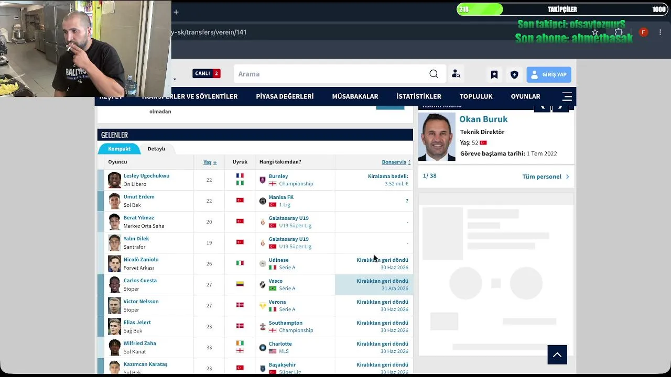Sort the table by Bonservis column

(x=396, y=162)
